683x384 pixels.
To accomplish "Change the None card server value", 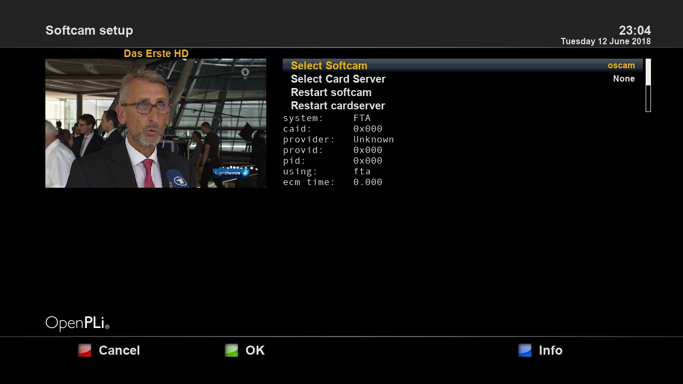I will 624,79.
